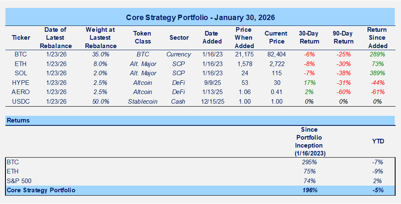
Task: Select the Token Class column header
Action: pos(142,38)
